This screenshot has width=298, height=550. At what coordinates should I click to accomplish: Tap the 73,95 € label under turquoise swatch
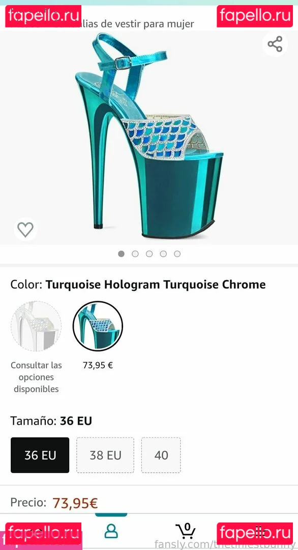pos(98,365)
